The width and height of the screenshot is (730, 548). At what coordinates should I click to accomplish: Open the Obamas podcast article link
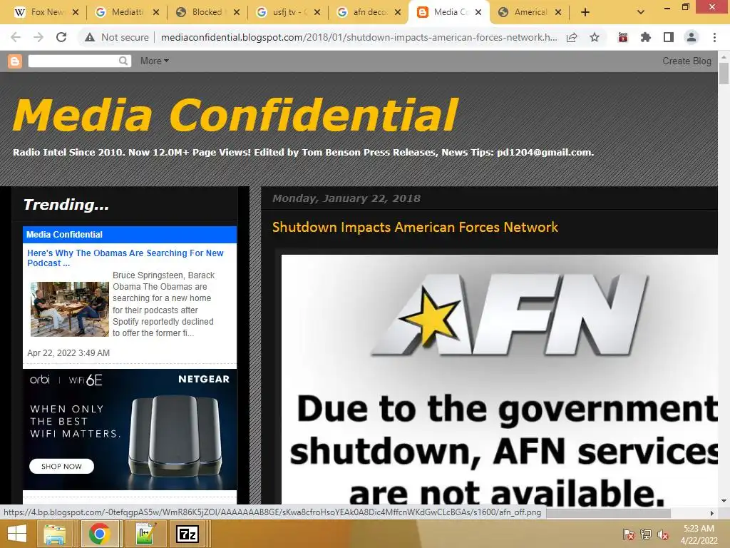pos(125,258)
